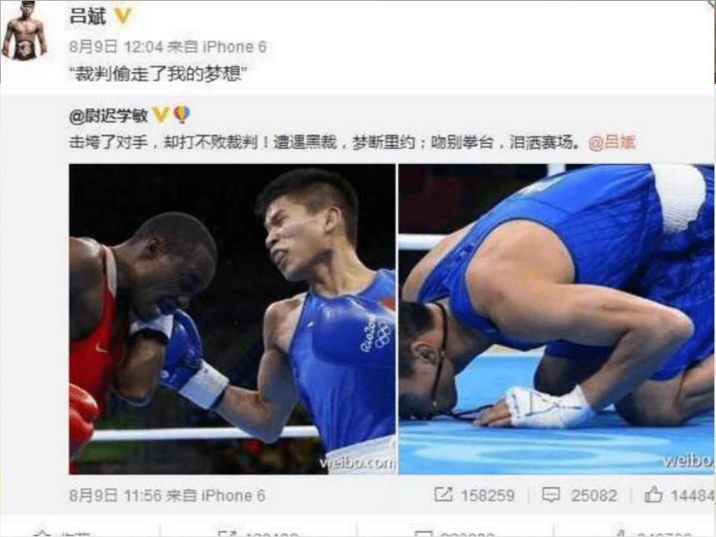Click the hot air balloon badge icon

181,114
